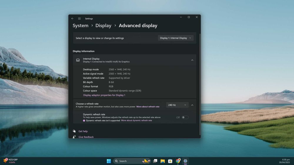Close the Settings window
This screenshot has width=294, height=165.
pyautogui.click(x=197, y=17)
